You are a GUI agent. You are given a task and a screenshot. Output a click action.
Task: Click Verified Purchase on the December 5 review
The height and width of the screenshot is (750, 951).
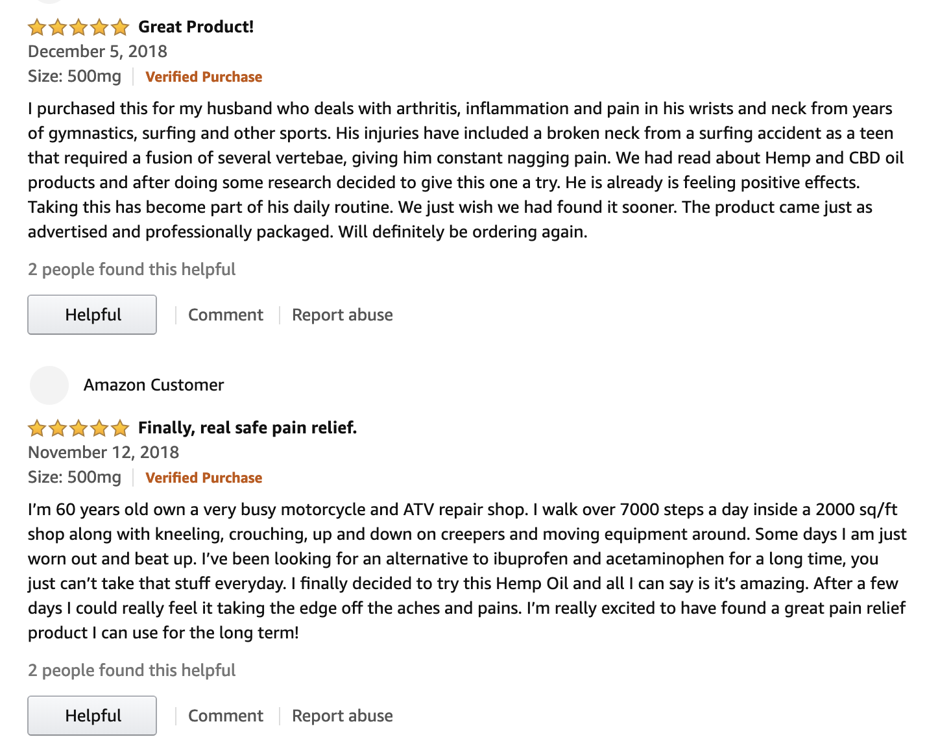(204, 77)
